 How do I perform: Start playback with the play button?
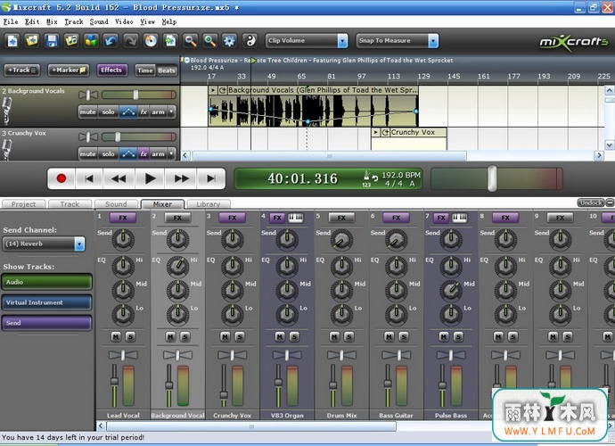[150, 178]
